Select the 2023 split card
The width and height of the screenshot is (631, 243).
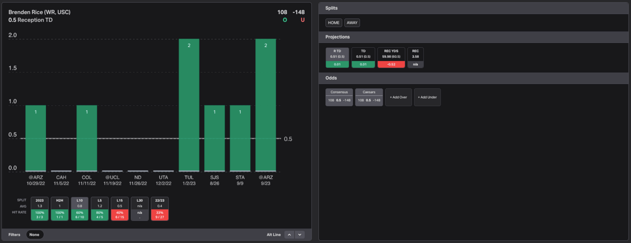pyautogui.click(x=40, y=208)
